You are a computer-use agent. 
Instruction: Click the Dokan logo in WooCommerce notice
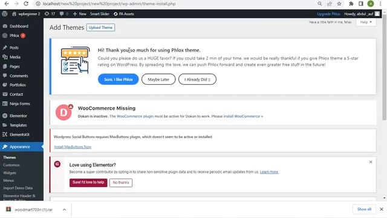pyautogui.click(x=63, y=113)
